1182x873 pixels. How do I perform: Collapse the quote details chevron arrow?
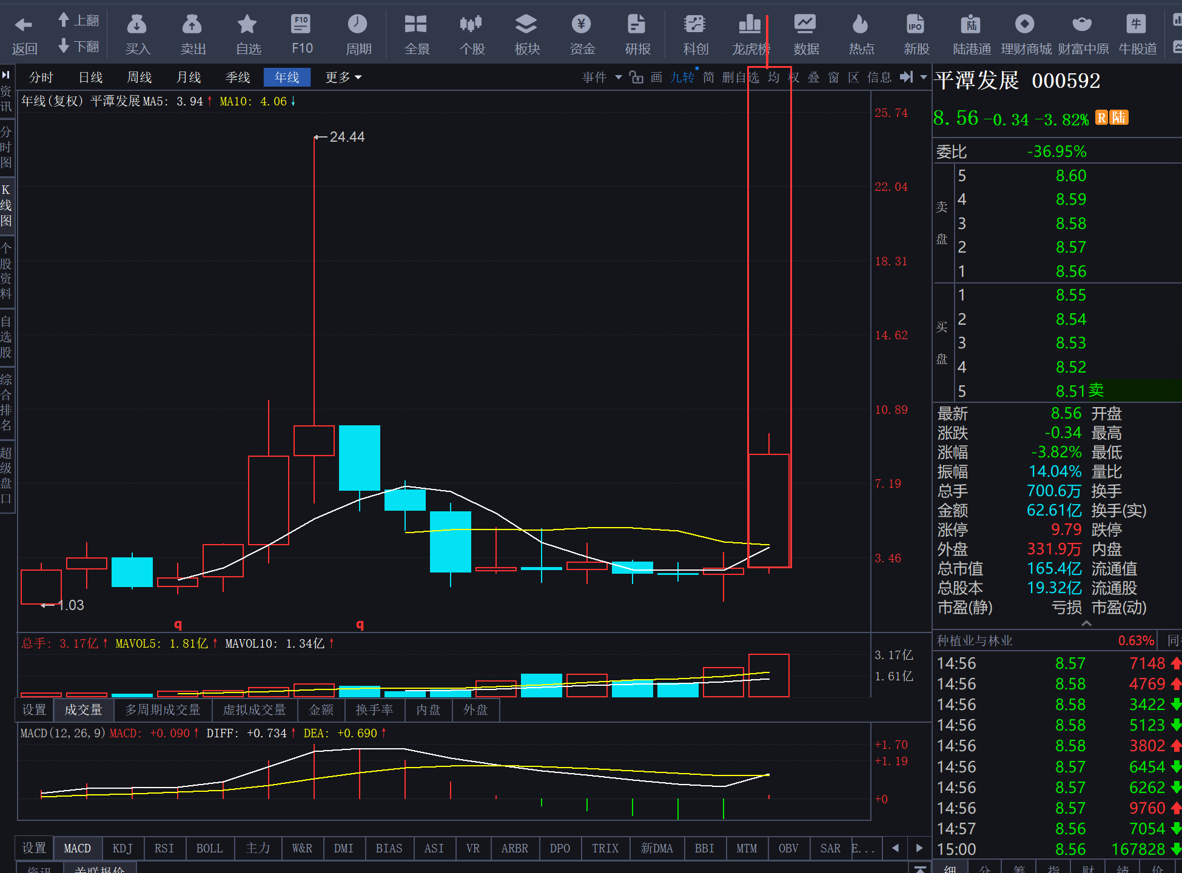coord(1086,623)
